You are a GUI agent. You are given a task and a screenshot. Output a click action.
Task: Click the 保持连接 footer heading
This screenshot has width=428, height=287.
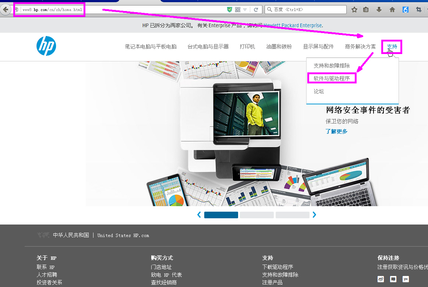point(388,258)
